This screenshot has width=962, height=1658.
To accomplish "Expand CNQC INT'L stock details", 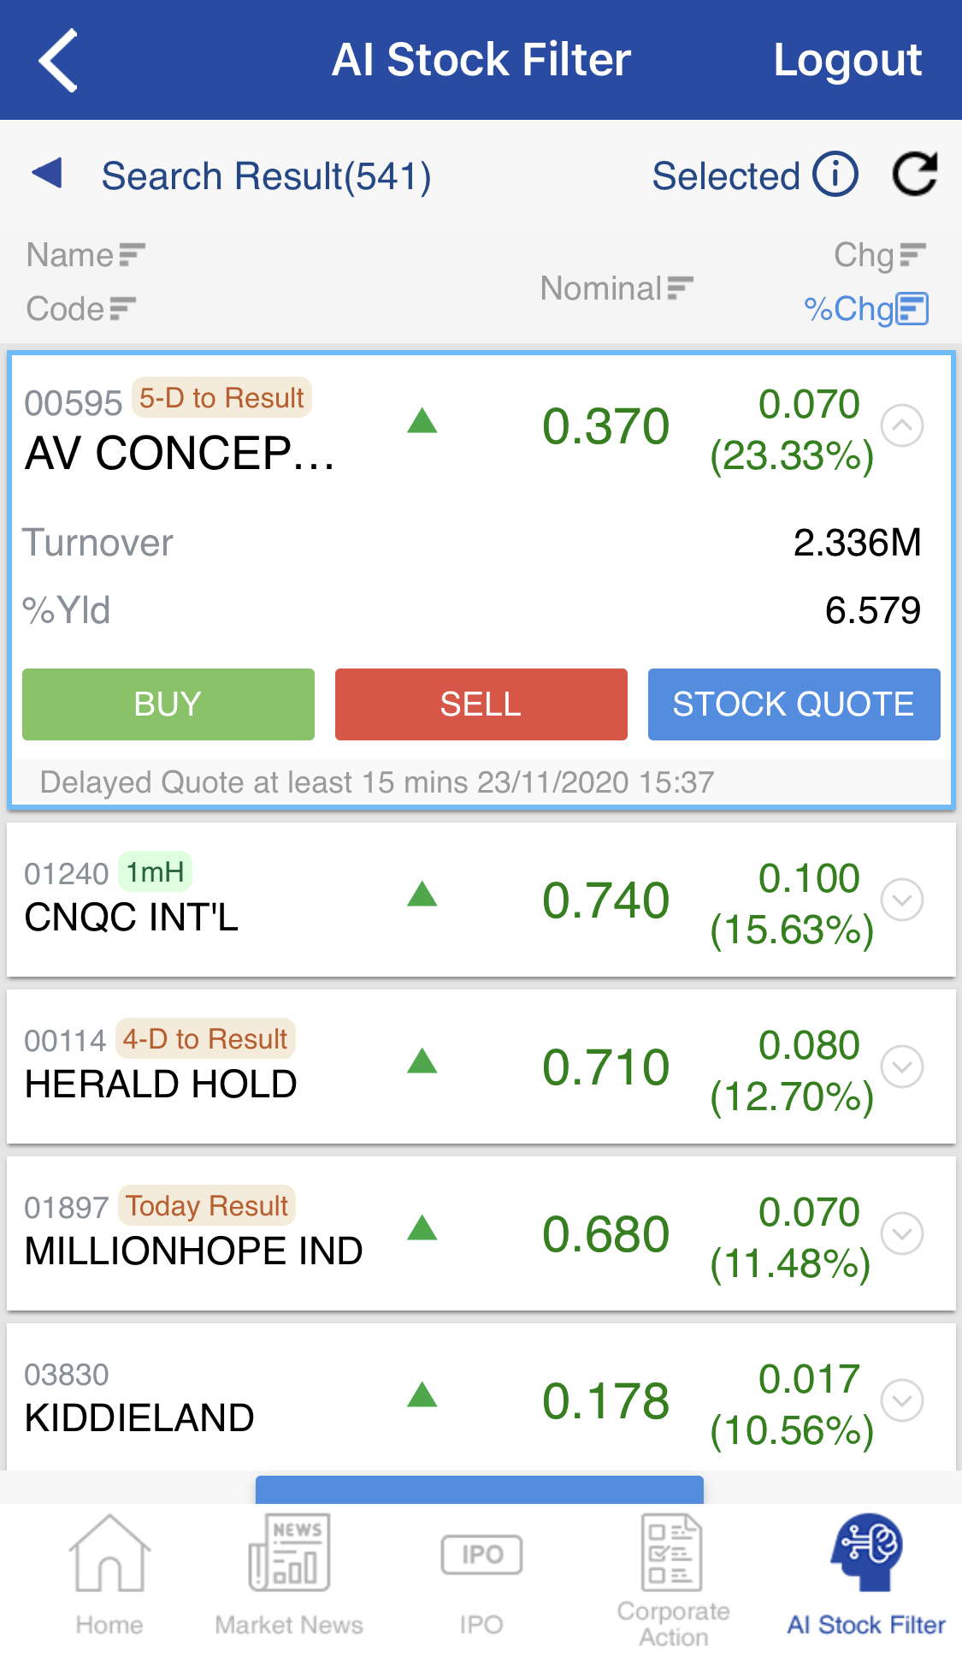I will (x=902, y=900).
